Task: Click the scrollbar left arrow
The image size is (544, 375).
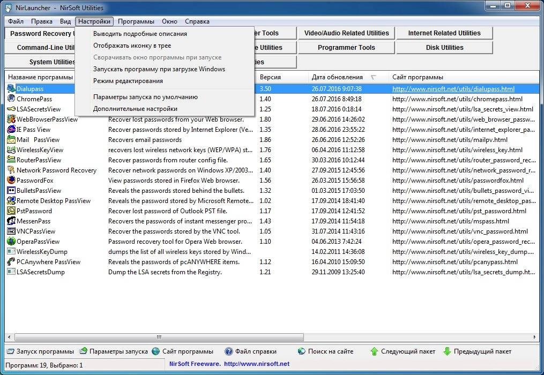Action: 9,337
